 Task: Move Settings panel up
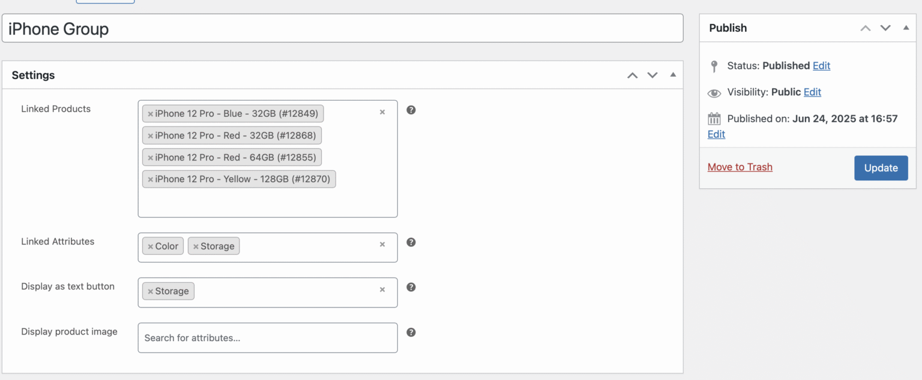click(x=633, y=76)
